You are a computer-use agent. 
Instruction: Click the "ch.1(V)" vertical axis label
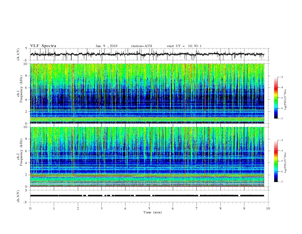[18, 54]
